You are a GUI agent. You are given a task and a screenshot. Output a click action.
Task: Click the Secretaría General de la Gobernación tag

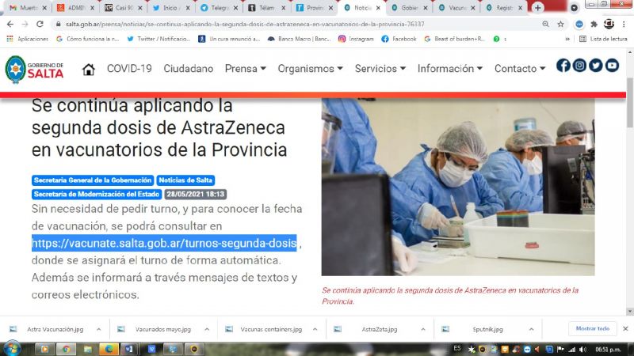tap(93, 180)
